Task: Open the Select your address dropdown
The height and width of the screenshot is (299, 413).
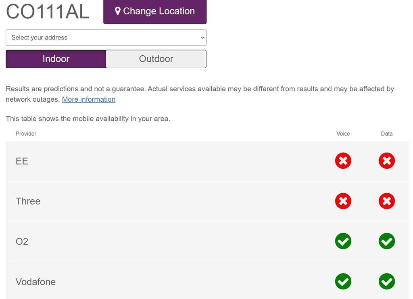Action: tap(106, 38)
